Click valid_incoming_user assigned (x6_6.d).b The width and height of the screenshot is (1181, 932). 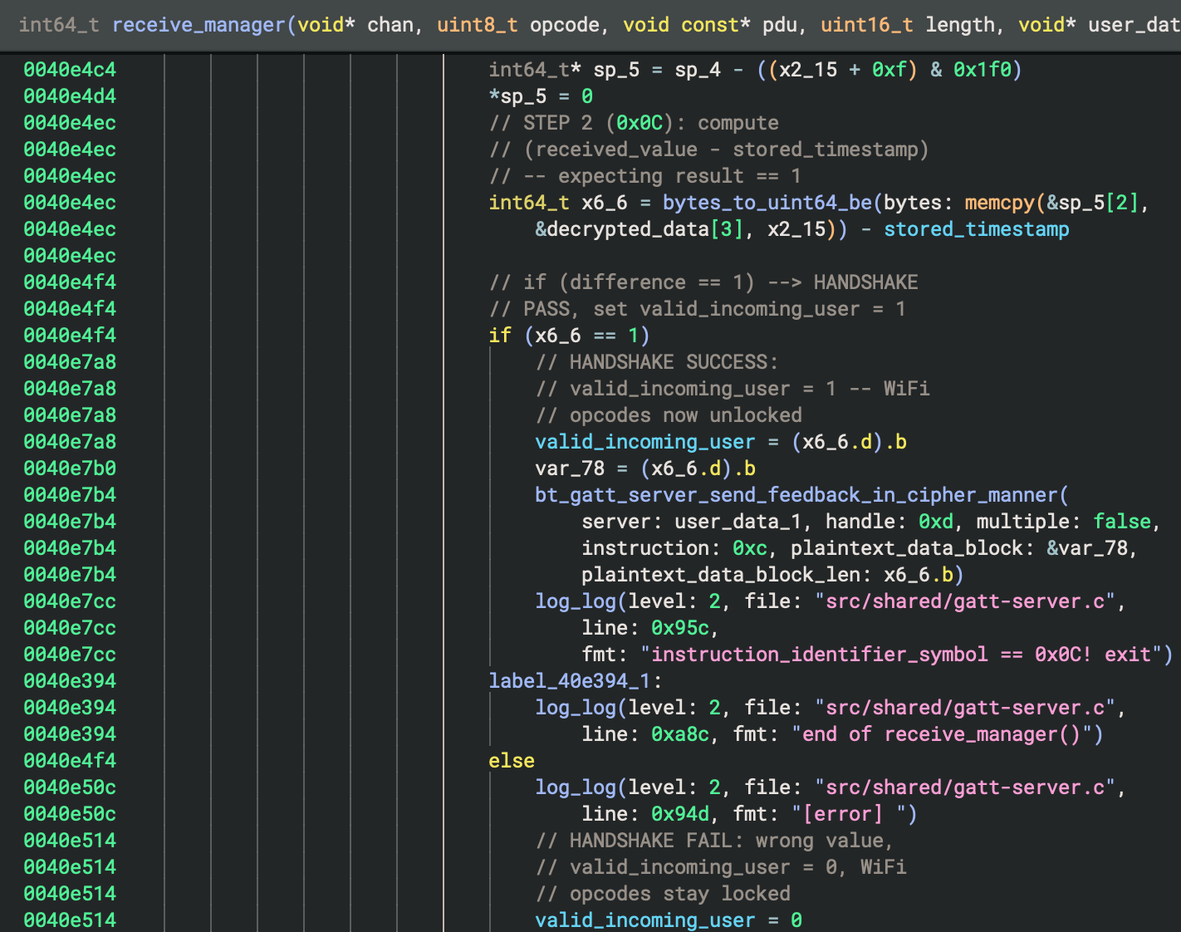[645, 442]
